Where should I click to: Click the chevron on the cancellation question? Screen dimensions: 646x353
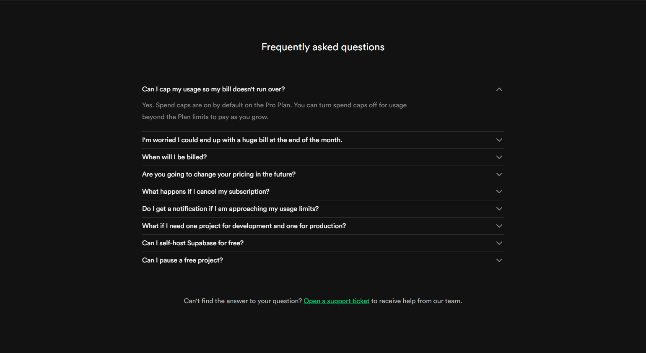pos(499,191)
